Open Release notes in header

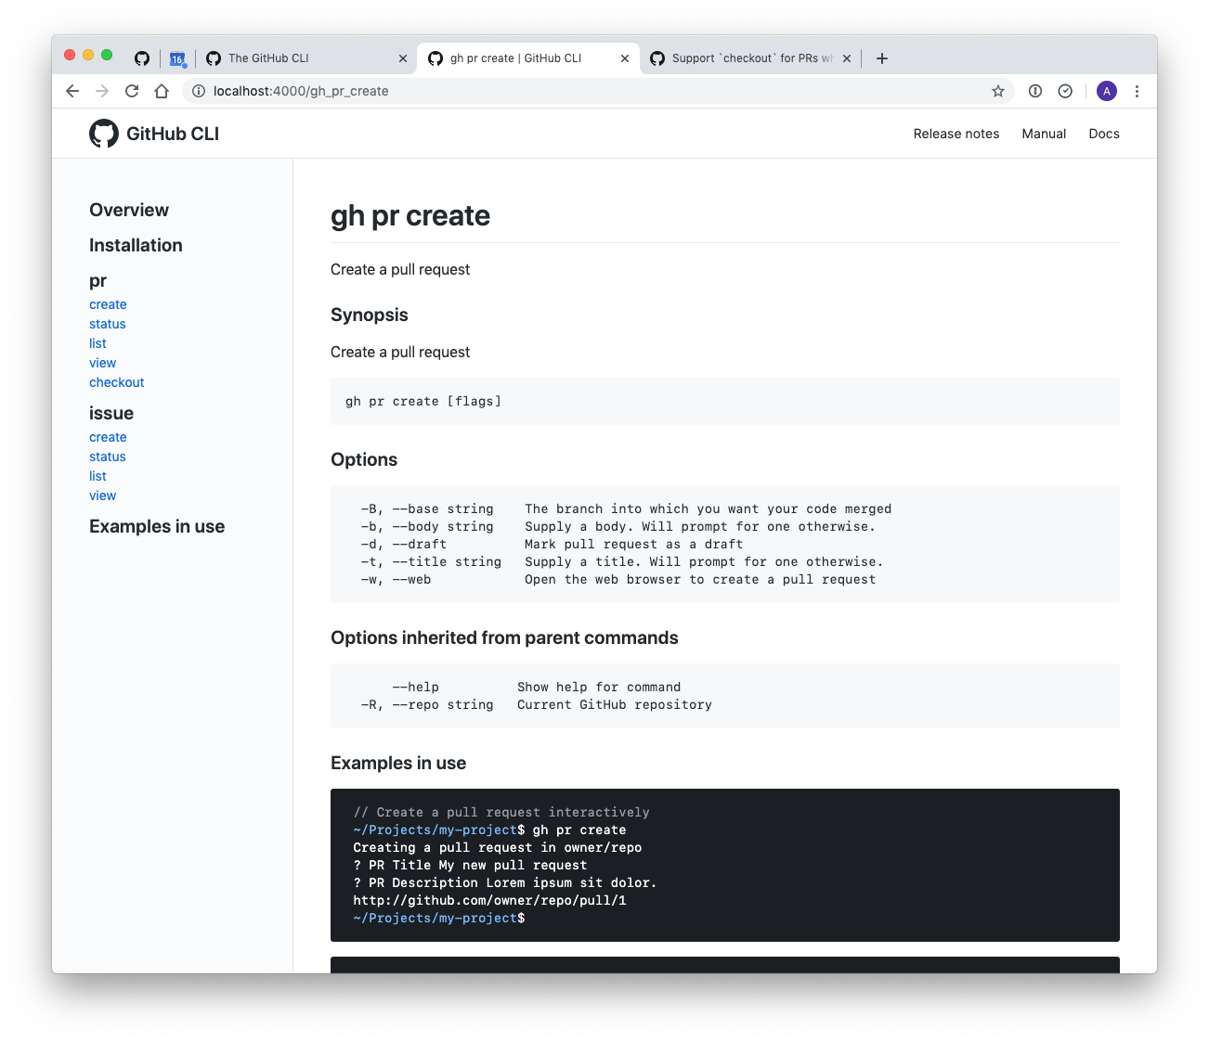(x=956, y=134)
